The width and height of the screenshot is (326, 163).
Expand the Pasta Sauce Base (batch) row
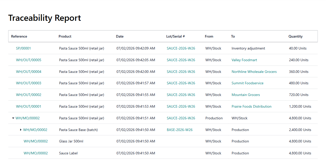[x=21, y=130]
